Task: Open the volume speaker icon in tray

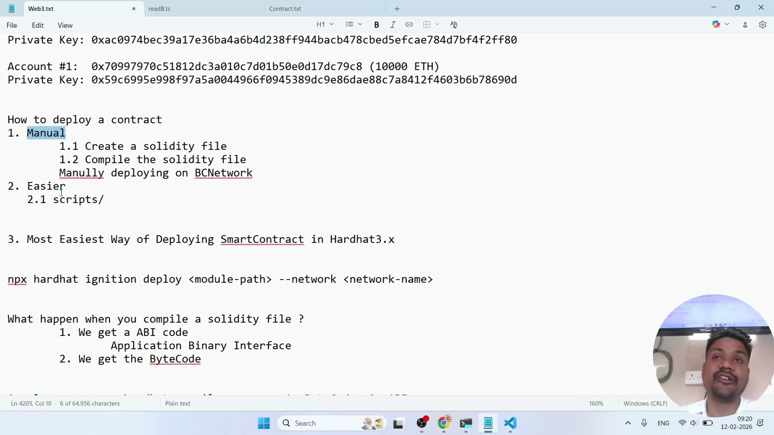Action: point(694,423)
